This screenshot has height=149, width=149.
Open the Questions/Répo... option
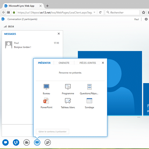[89, 89]
